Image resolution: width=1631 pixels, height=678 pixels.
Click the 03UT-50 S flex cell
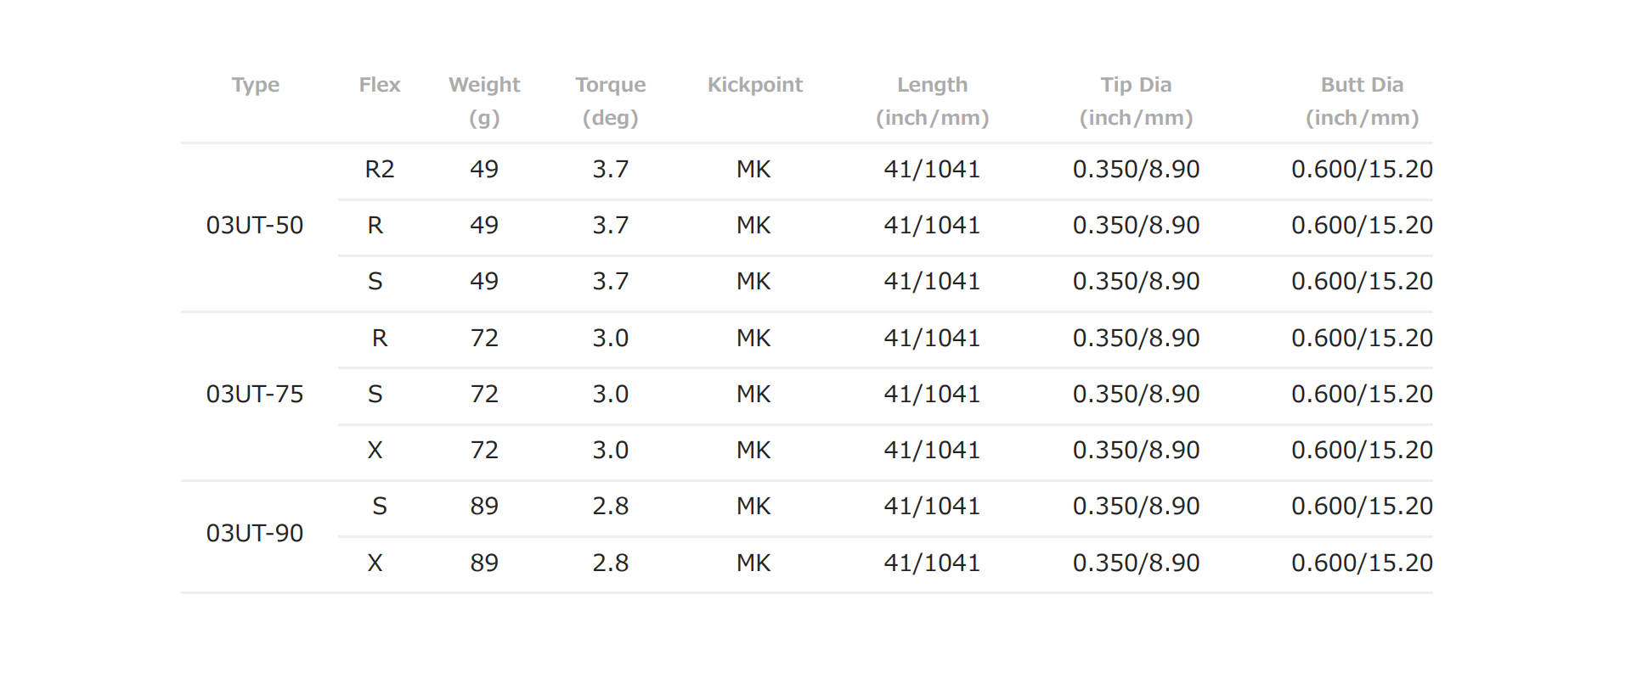click(375, 282)
